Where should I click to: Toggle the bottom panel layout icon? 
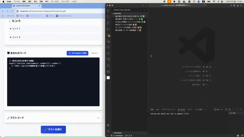(x=238, y=5)
